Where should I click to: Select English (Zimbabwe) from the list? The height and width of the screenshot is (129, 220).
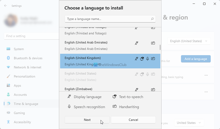[x=79, y=89]
